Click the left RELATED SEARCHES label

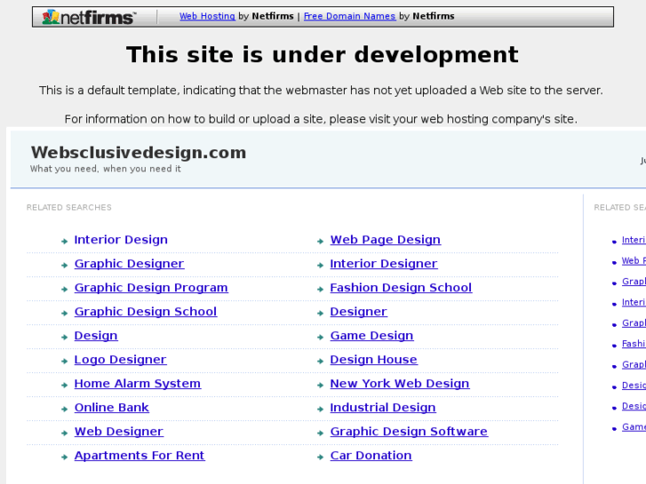(x=68, y=208)
